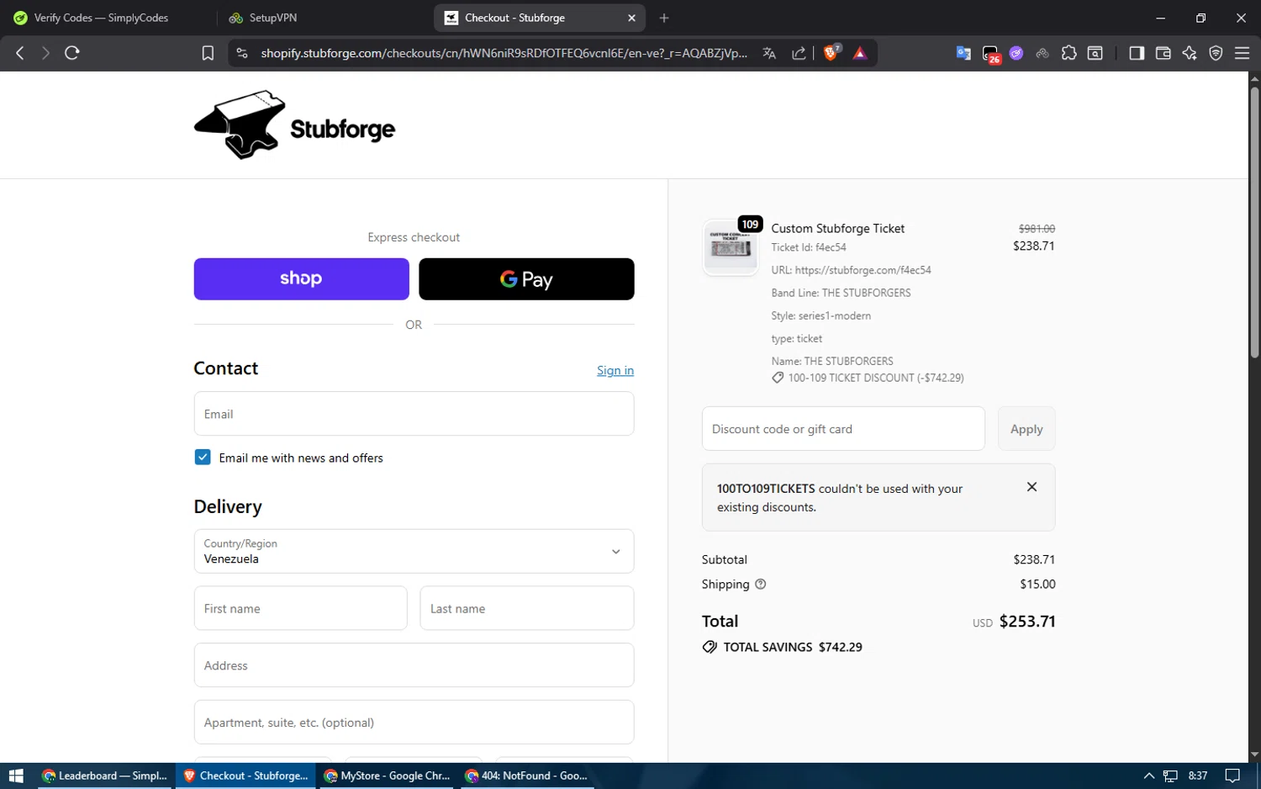Click Discount code or gift card field
This screenshot has height=789, width=1261.
pyautogui.click(x=843, y=429)
